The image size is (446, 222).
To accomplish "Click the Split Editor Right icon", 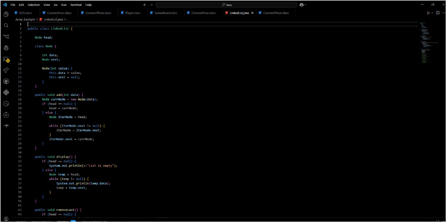I will click(438, 13).
